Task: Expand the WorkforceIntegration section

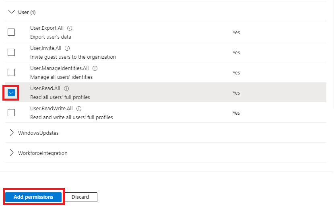Action: pos(12,153)
